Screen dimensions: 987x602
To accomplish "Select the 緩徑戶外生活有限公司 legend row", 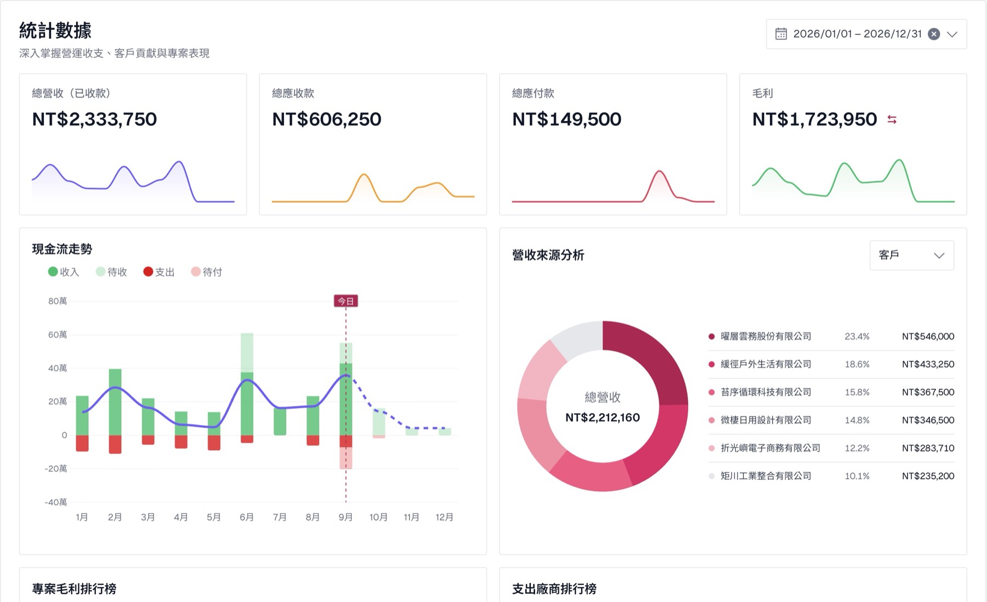I will point(831,364).
